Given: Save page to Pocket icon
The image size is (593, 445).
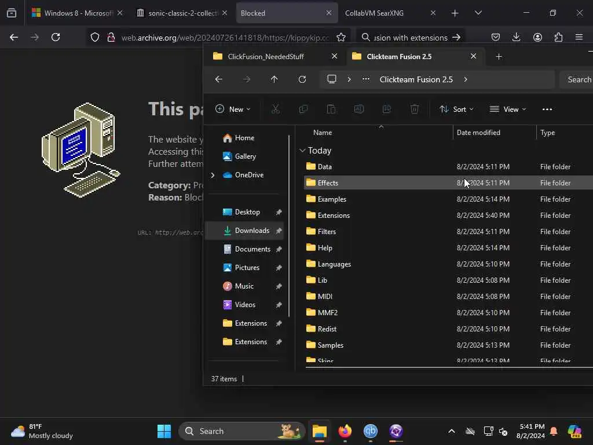Looking at the screenshot, I should (496, 37).
